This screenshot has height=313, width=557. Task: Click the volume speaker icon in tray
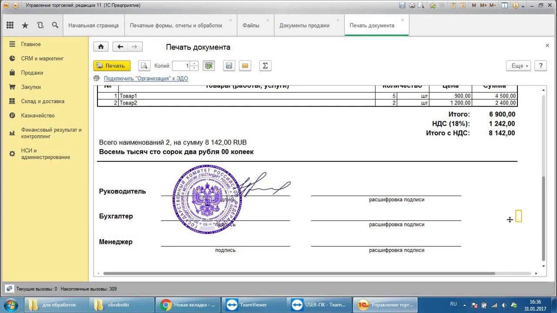(x=503, y=305)
